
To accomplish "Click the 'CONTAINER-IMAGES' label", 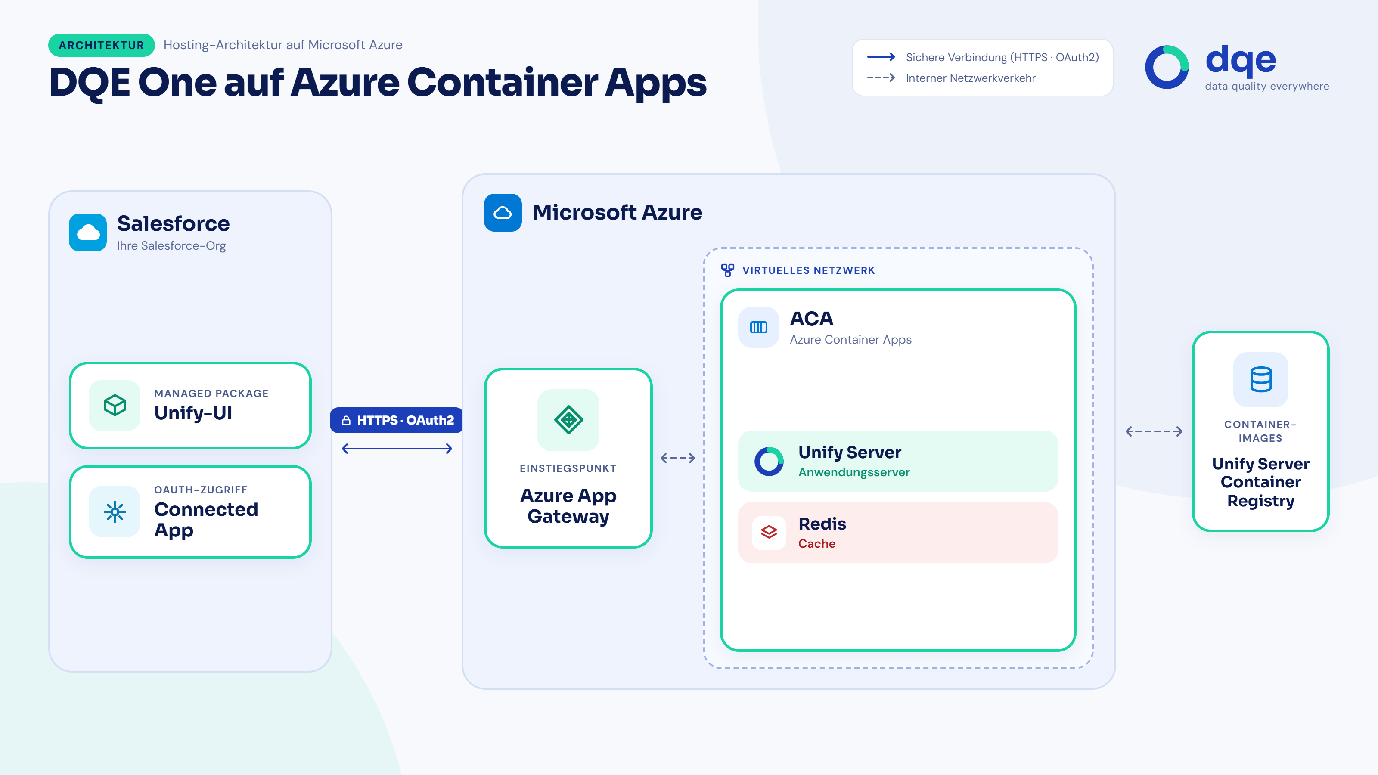I will [x=1261, y=431].
